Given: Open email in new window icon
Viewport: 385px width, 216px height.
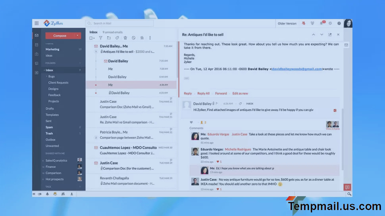Looking at the screenshot, I should tap(330, 35).
